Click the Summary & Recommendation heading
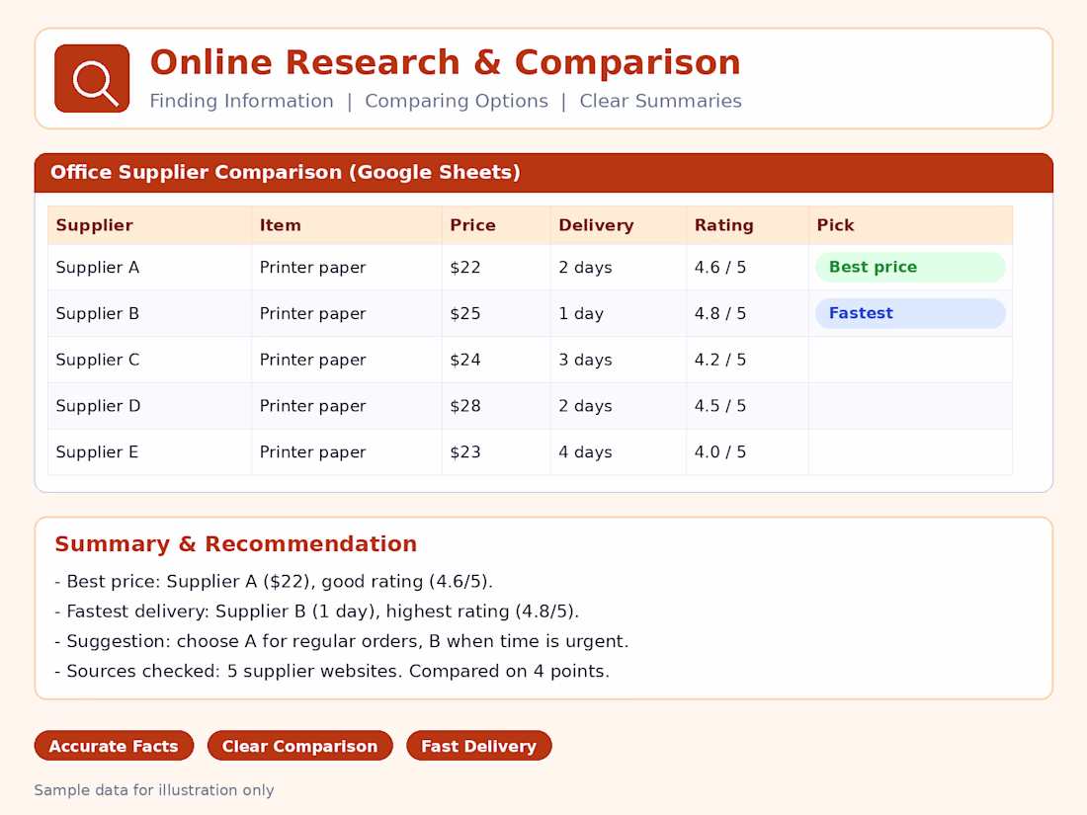The height and width of the screenshot is (815, 1087). [236, 544]
